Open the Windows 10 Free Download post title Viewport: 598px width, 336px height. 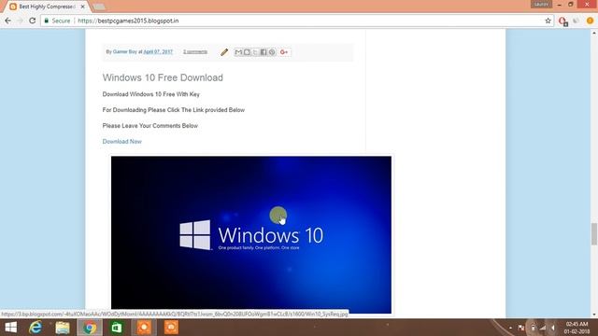click(x=163, y=77)
